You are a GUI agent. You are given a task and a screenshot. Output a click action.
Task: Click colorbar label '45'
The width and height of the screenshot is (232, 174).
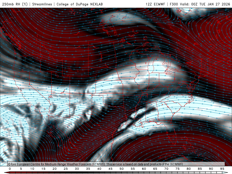(110, 169)
